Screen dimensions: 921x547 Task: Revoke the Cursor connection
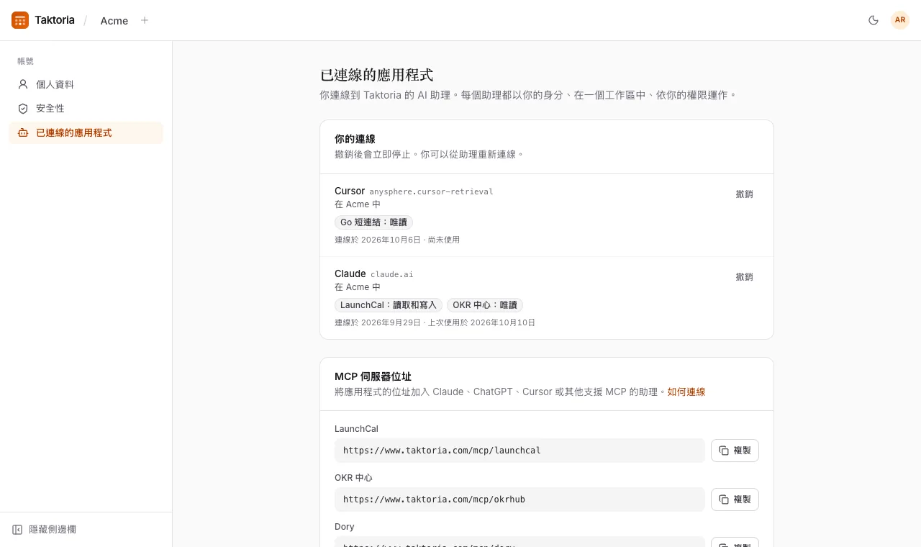click(744, 194)
